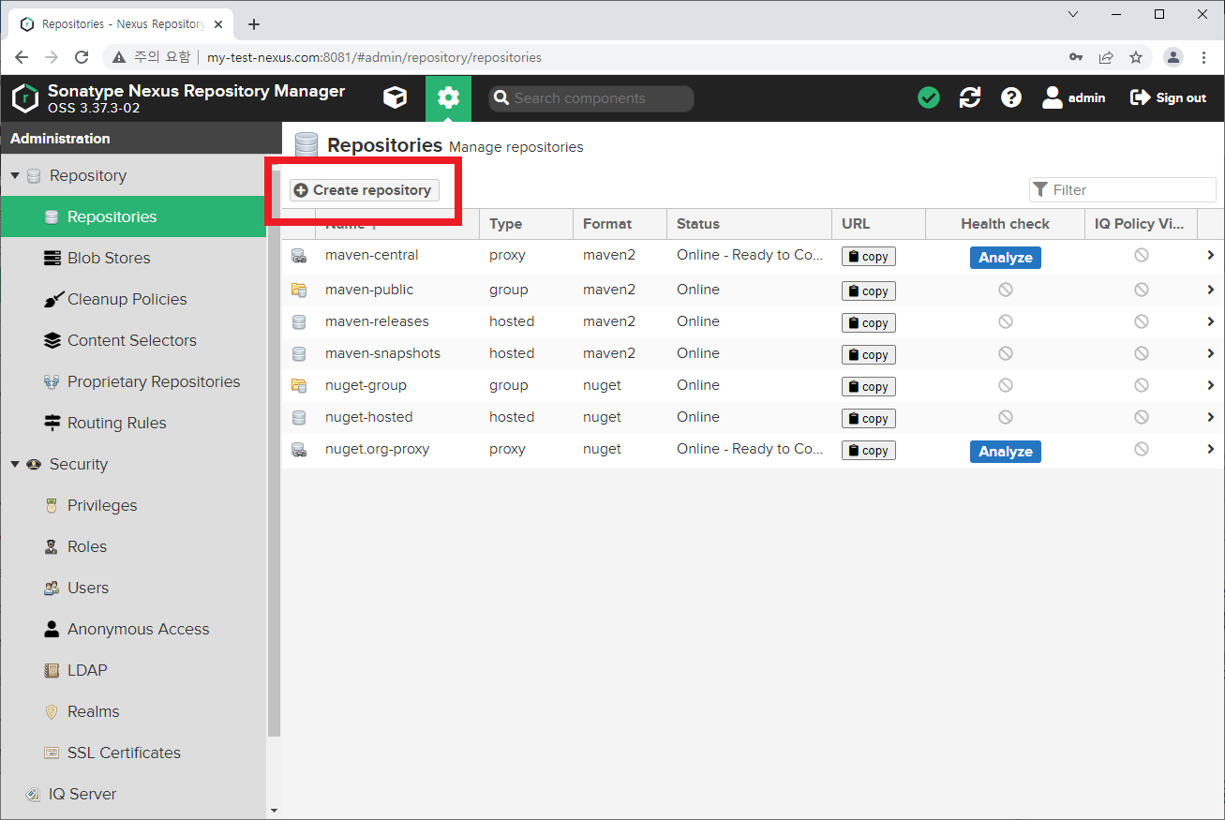The height and width of the screenshot is (820, 1225).
Task: Open nuget.org-proxy row chevron arrow
Action: click(1211, 449)
